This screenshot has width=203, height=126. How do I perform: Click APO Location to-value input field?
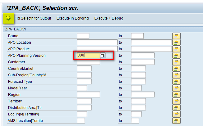click(151, 43)
